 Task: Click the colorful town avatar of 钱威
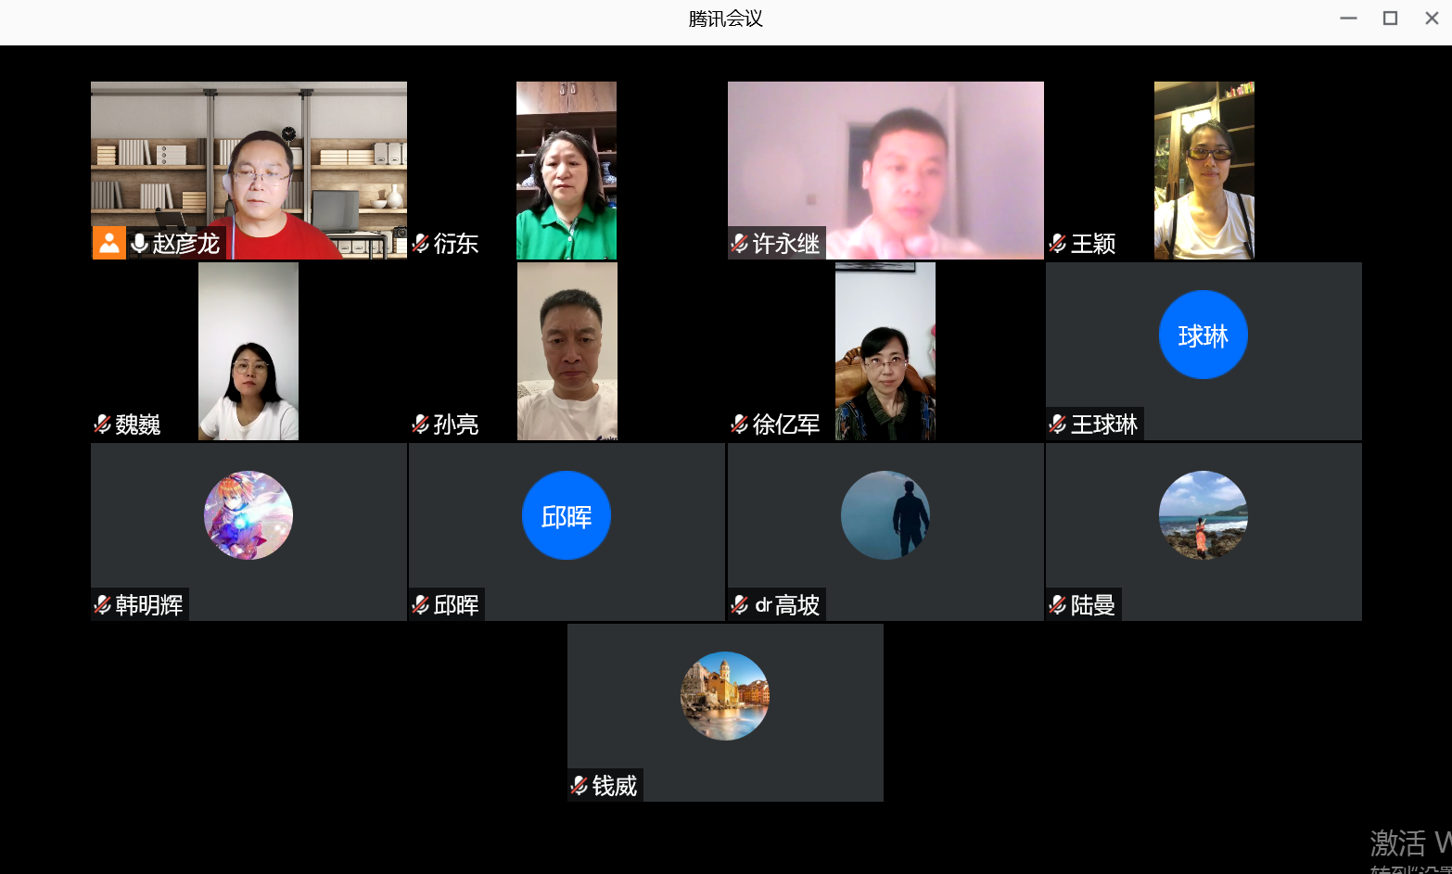pyautogui.click(x=724, y=696)
